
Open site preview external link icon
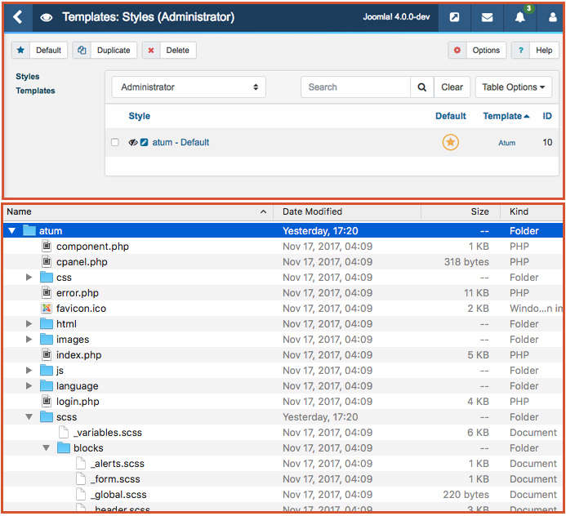(x=455, y=17)
